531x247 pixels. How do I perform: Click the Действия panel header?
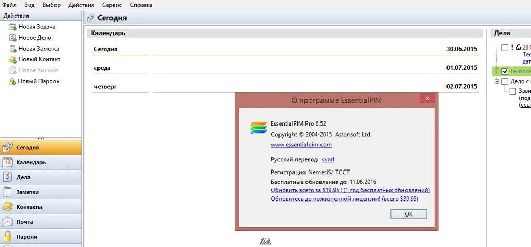40,16
